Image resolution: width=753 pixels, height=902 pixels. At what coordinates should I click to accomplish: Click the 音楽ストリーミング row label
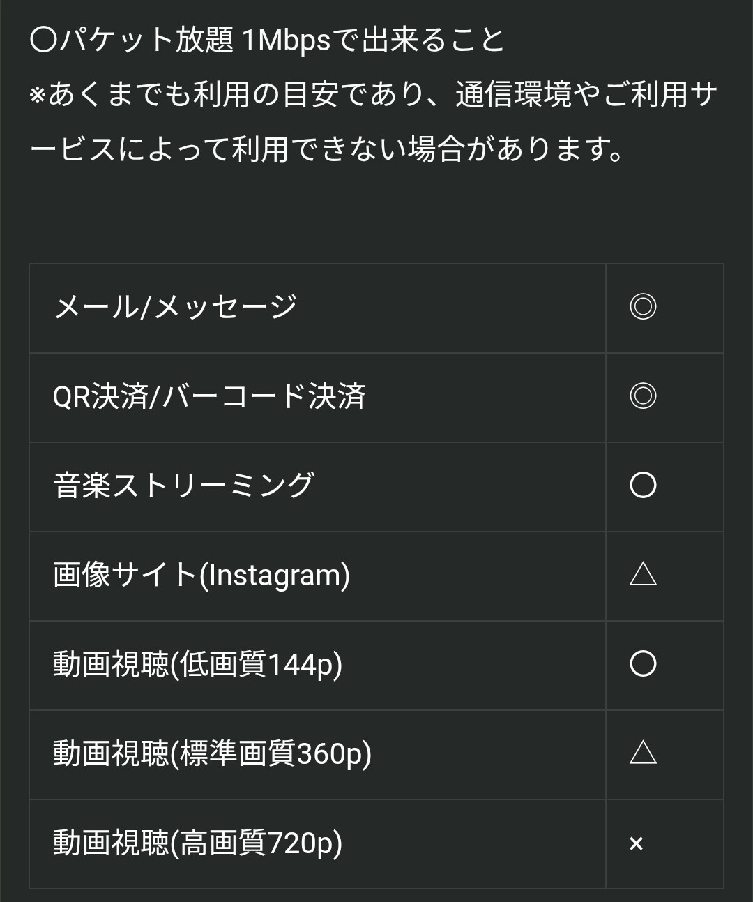coord(184,486)
